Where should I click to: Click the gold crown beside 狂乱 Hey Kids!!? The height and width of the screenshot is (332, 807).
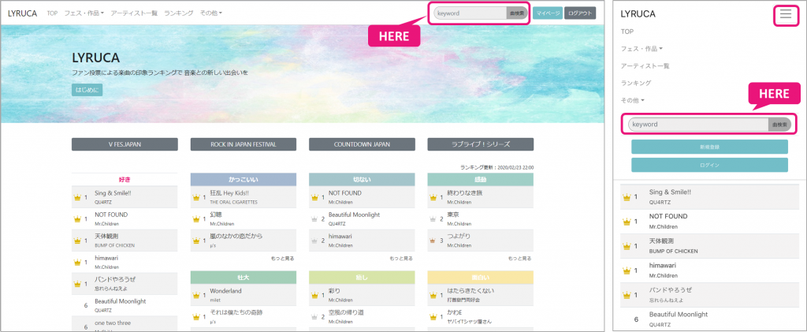(194, 197)
